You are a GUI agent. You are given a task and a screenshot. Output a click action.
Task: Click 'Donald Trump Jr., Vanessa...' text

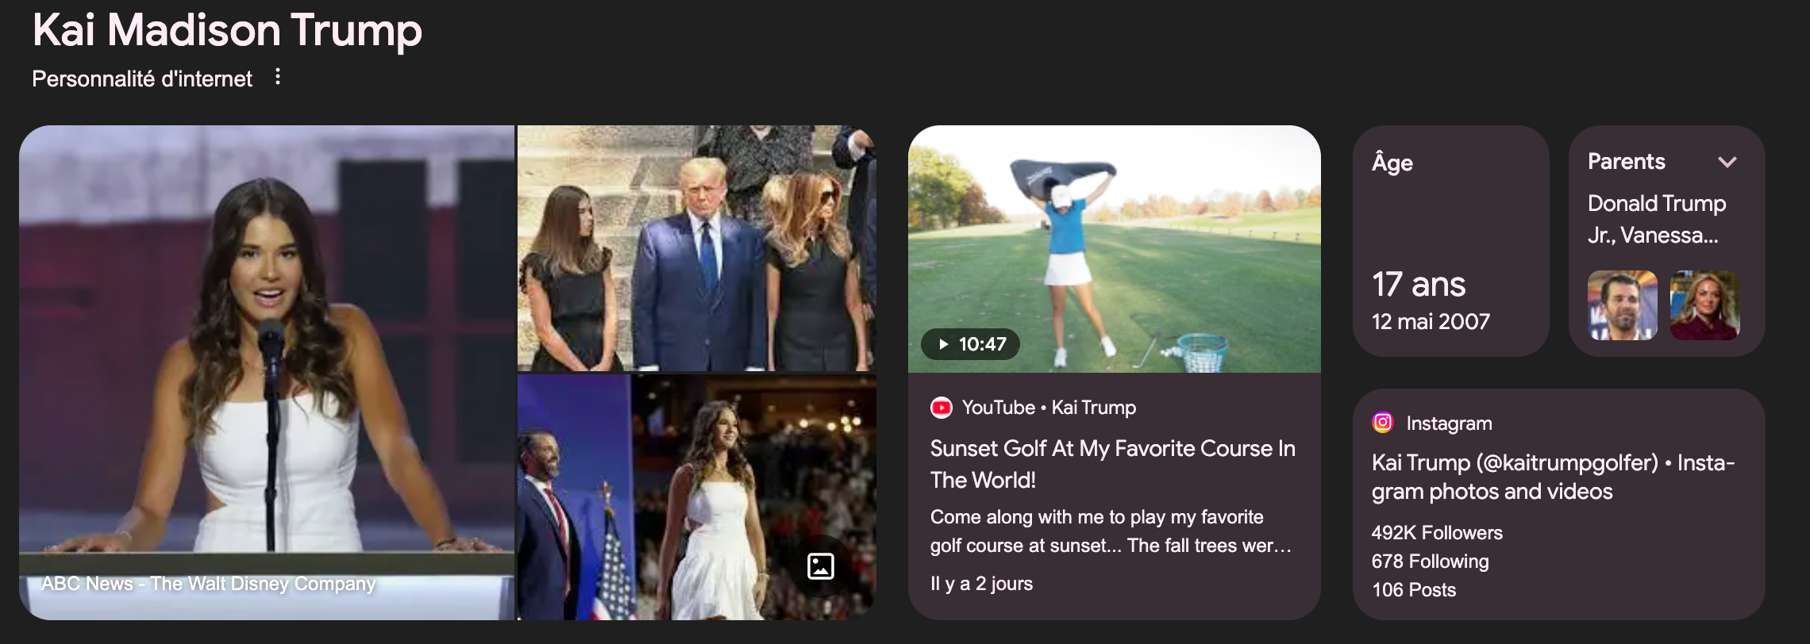[1657, 219]
